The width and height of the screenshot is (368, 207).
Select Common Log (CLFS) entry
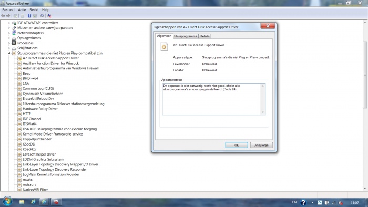click(38, 89)
